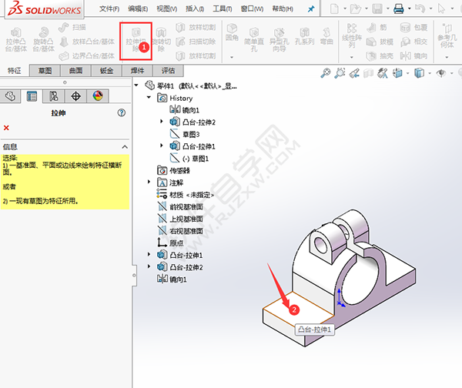Screen dimensions: 462x388
Task: Open the 工具(T) menu
Action: point(223,8)
